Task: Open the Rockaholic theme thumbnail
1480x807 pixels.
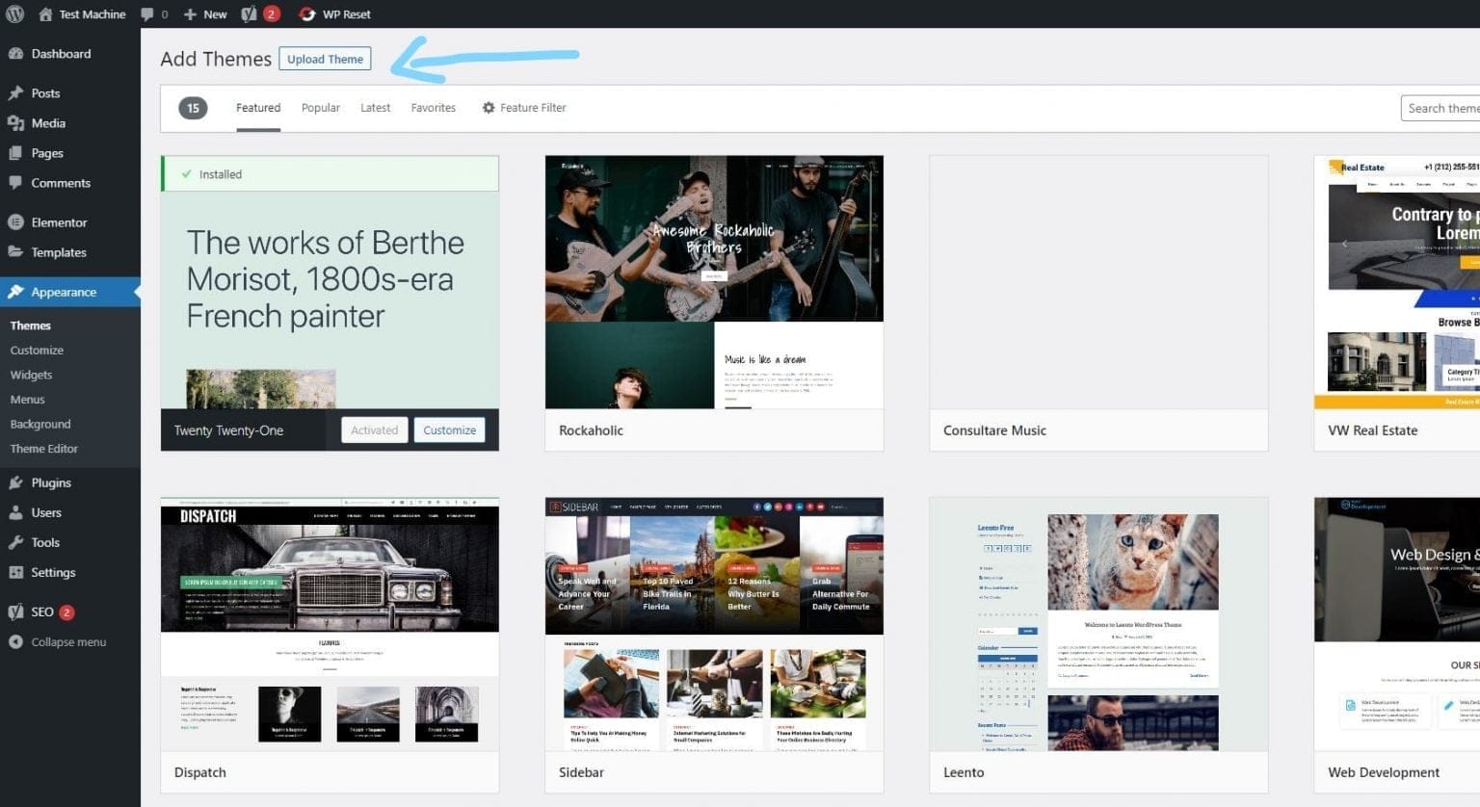Action: (x=714, y=282)
